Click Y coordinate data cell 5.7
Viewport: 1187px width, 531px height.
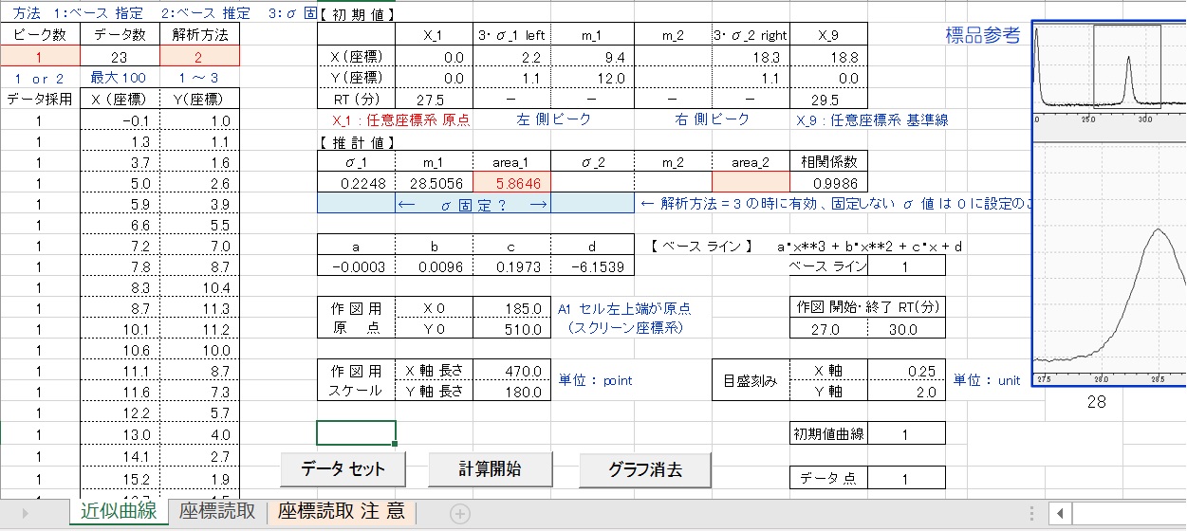click(x=200, y=412)
